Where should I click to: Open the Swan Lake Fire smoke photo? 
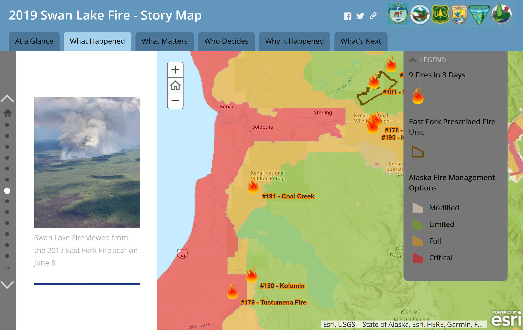coord(87,163)
